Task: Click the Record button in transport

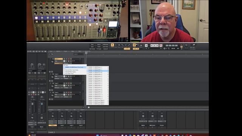Action: tap(161, 45)
